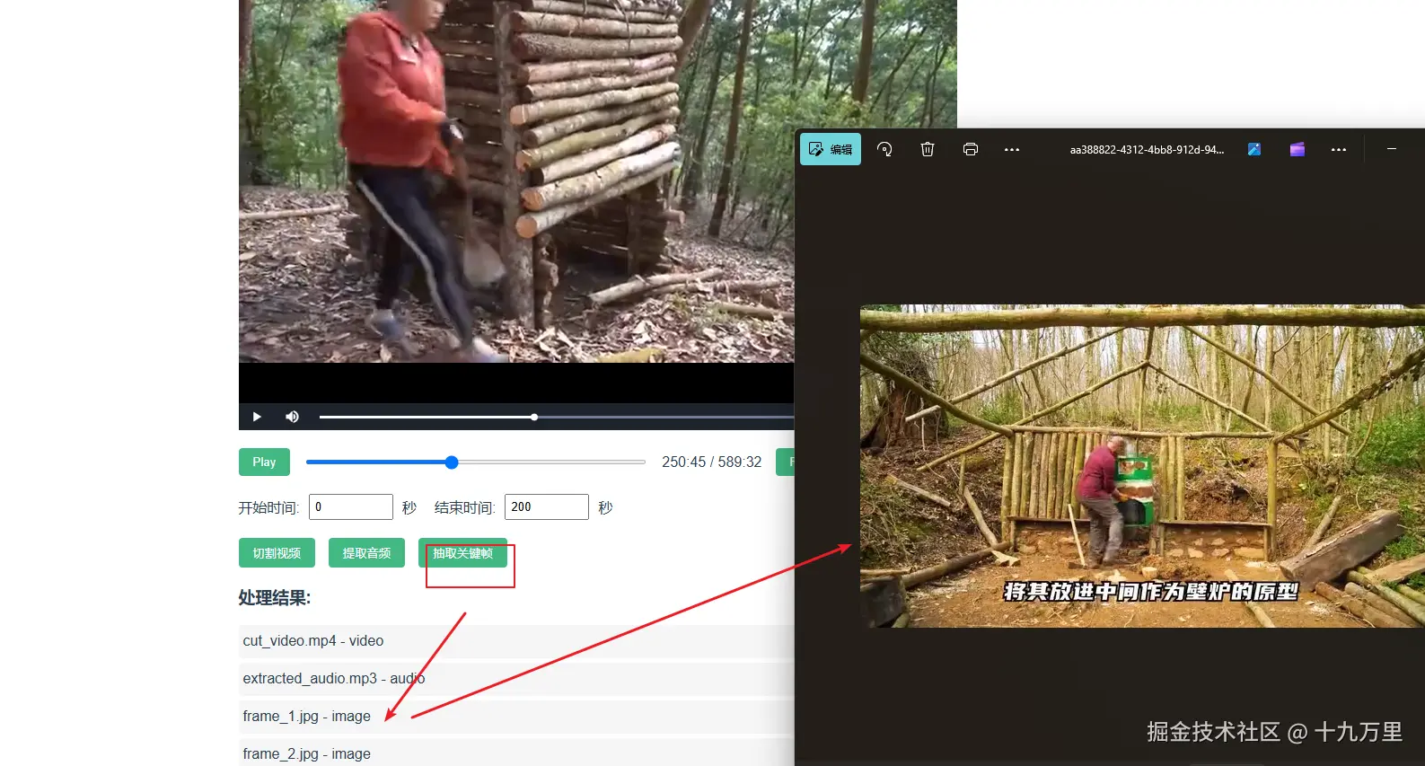
Task: Delete the image with the trash icon
Action: click(x=928, y=149)
